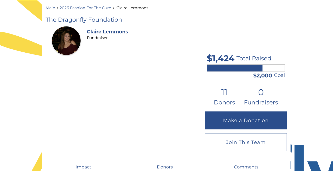Click the Fundraiser label under the name
333x171 pixels.
click(97, 38)
